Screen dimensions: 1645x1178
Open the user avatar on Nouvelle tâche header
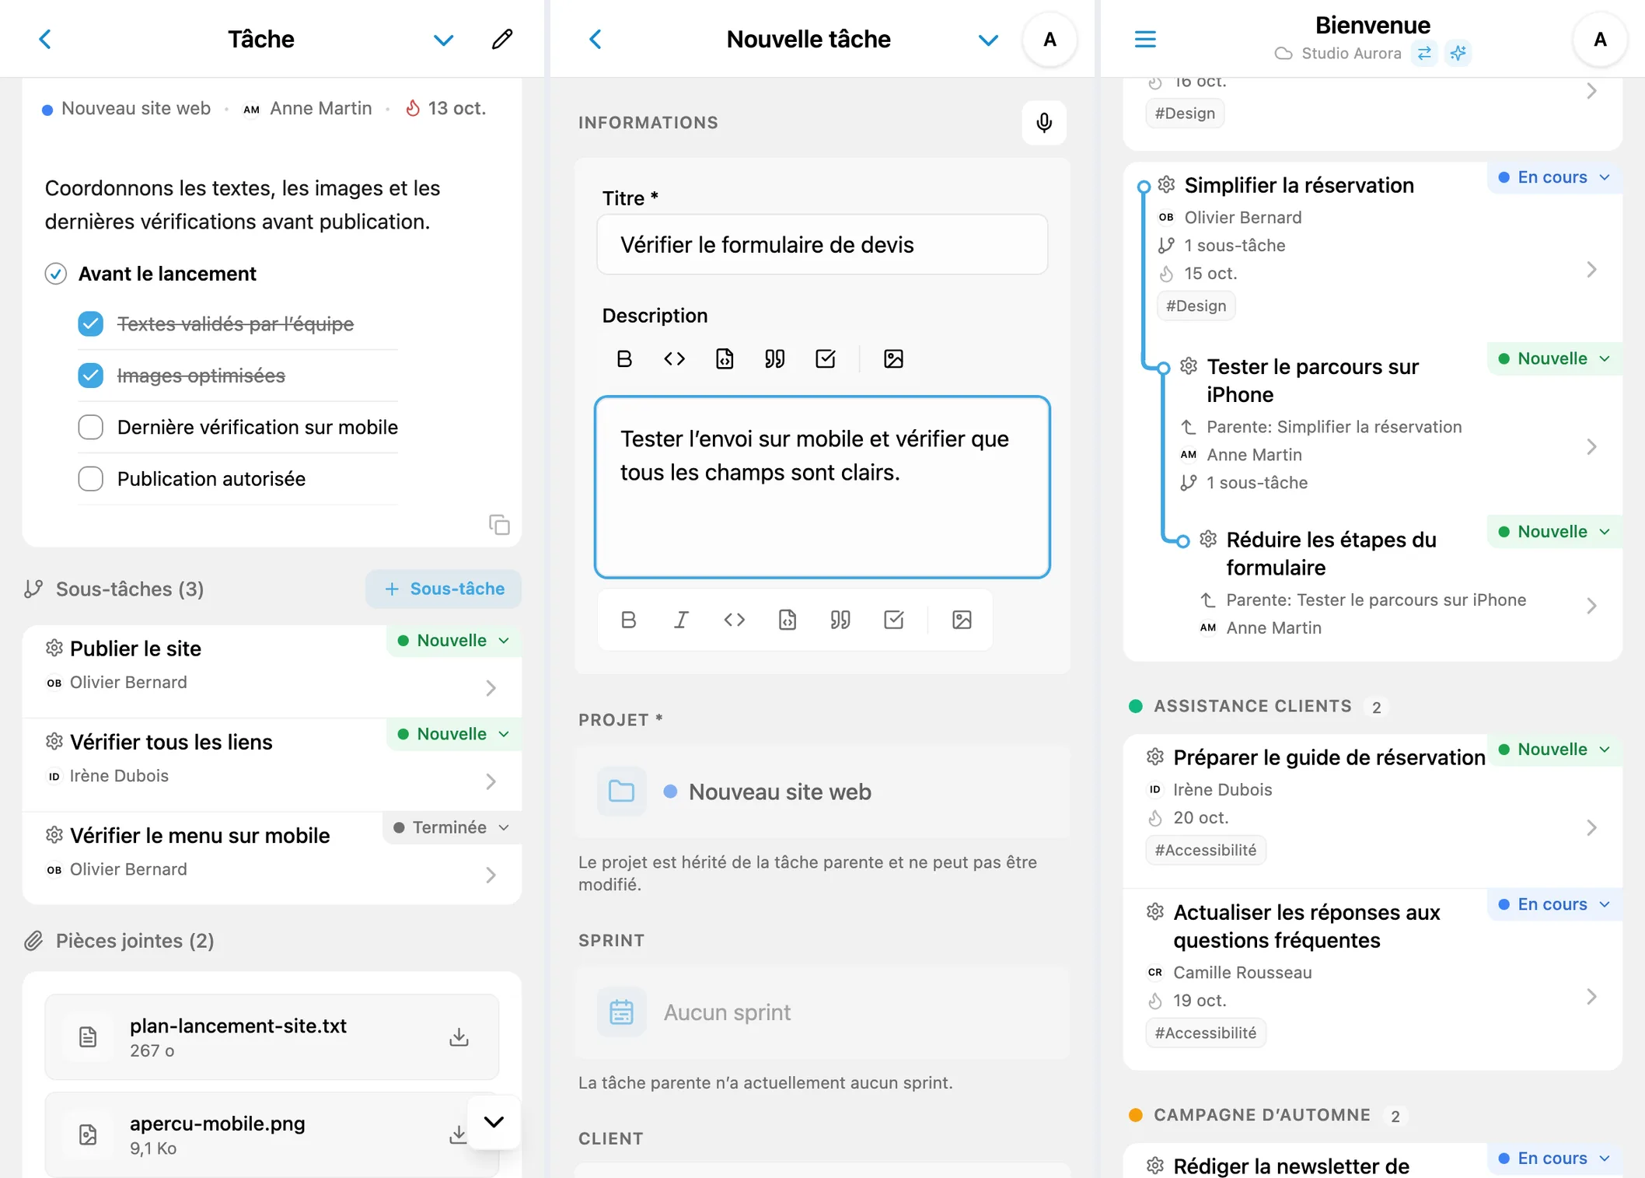[1050, 40]
